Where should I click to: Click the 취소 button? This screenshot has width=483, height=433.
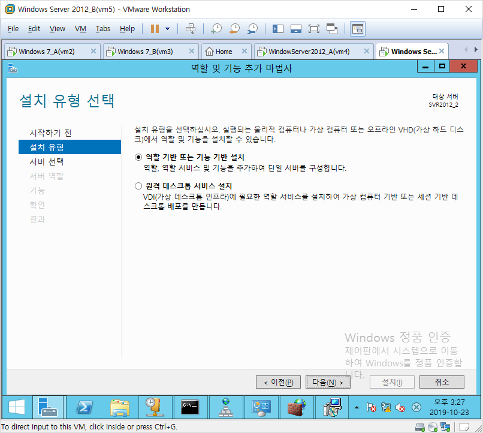(x=442, y=382)
